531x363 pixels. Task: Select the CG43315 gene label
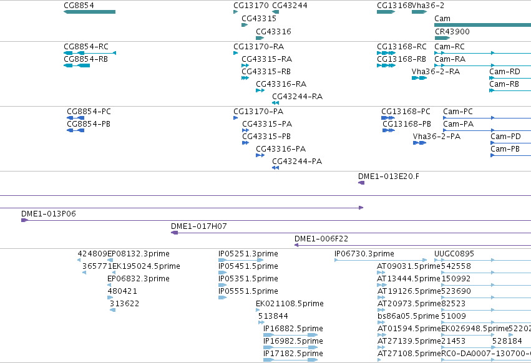pyautogui.click(x=259, y=19)
